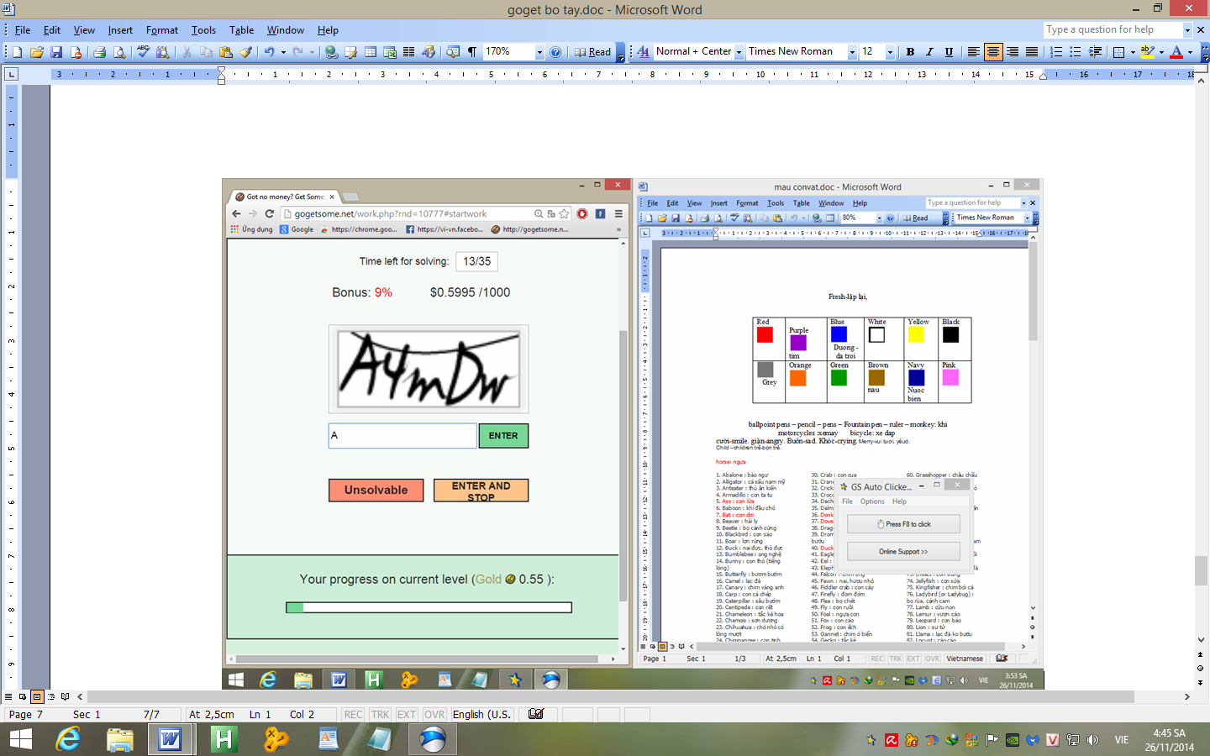1210x756 pixels.
Task: Open the font size 12 dropdown
Action: tap(890, 52)
